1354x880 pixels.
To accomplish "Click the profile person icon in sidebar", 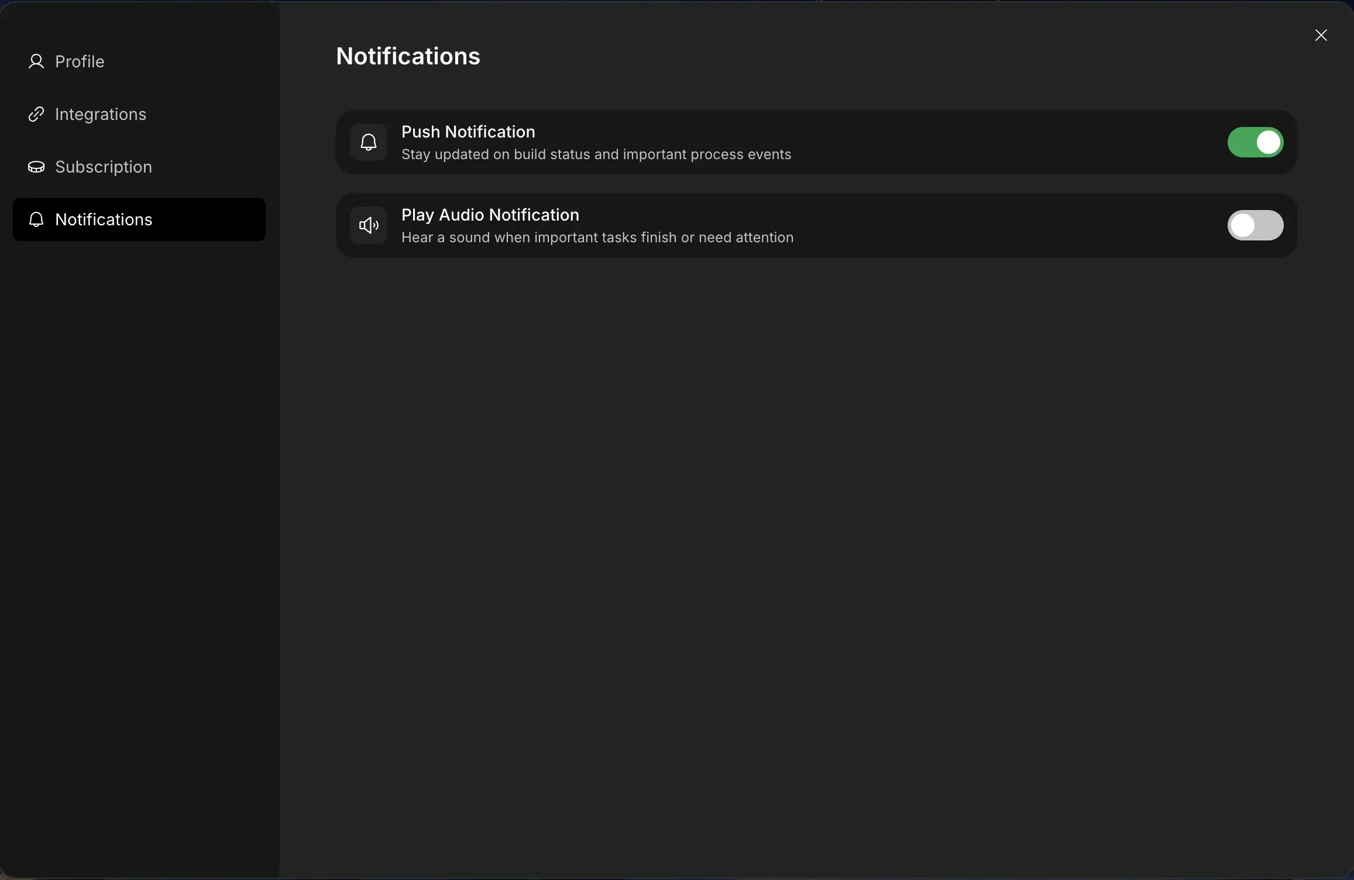I will (x=36, y=61).
